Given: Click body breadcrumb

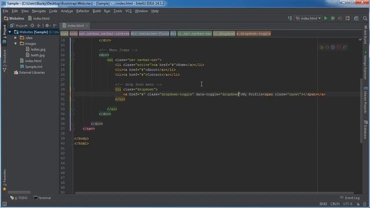Looking at the screenshot, I should pyautogui.click(x=73, y=34).
